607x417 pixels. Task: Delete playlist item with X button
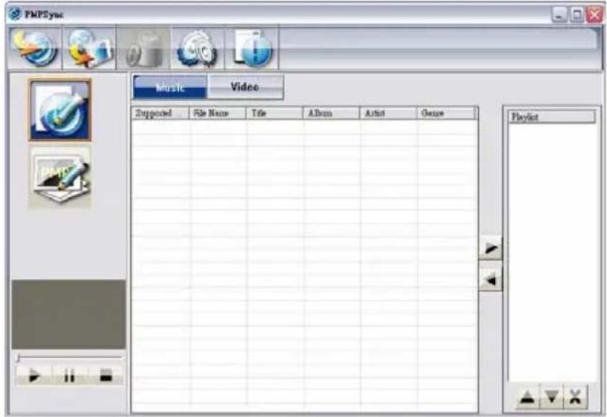pyautogui.click(x=575, y=397)
